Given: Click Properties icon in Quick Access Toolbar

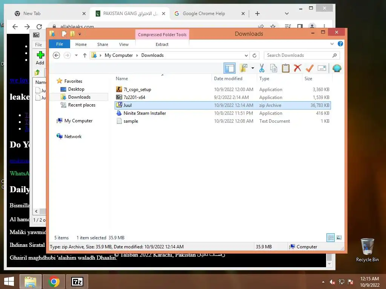Looking at the screenshot, I should (64, 33).
